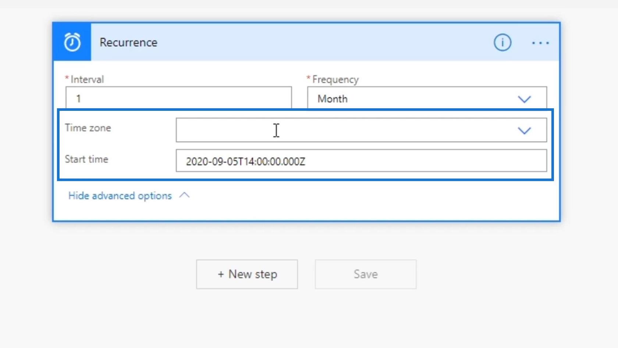Image resolution: width=618 pixels, height=348 pixels.
Task: Click the Save button
Action: [x=366, y=274]
